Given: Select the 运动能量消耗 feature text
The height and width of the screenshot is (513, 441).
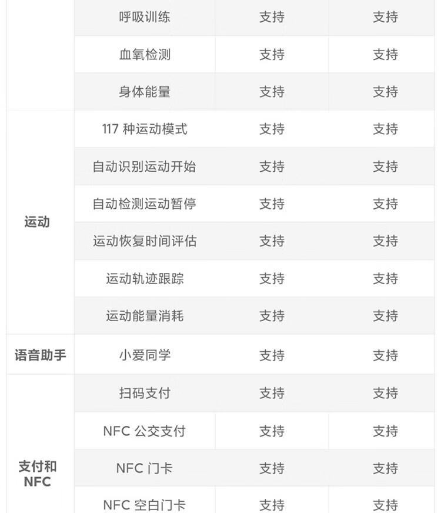Looking at the screenshot, I should point(145,316).
